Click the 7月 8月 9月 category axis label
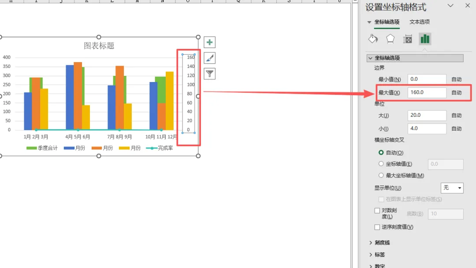 pos(119,137)
